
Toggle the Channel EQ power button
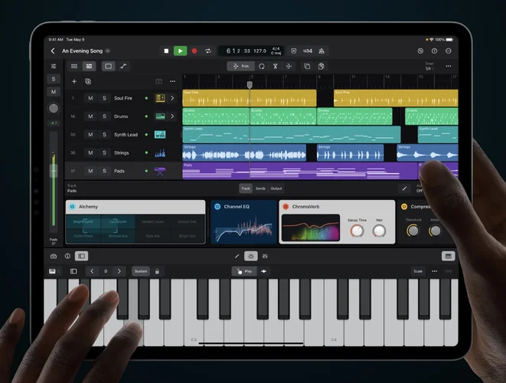(217, 207)
